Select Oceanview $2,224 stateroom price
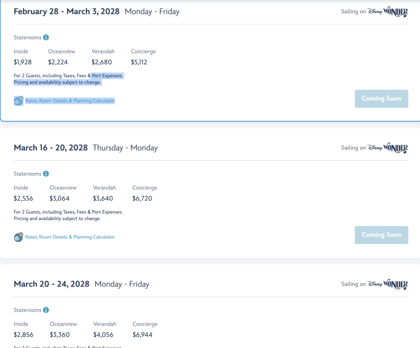Viewport: 420px width, 348px height. pyautogui.click(x=58, y=62)
